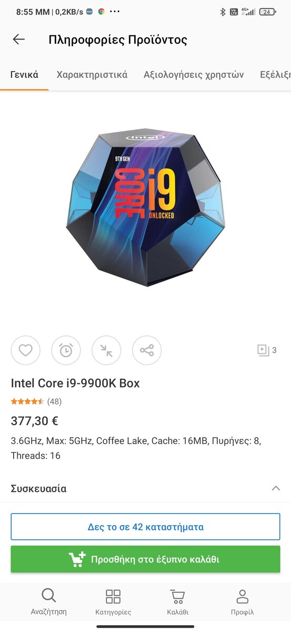
Task: Open Προφίλ in bottom navigation
Action: point(242,602)
